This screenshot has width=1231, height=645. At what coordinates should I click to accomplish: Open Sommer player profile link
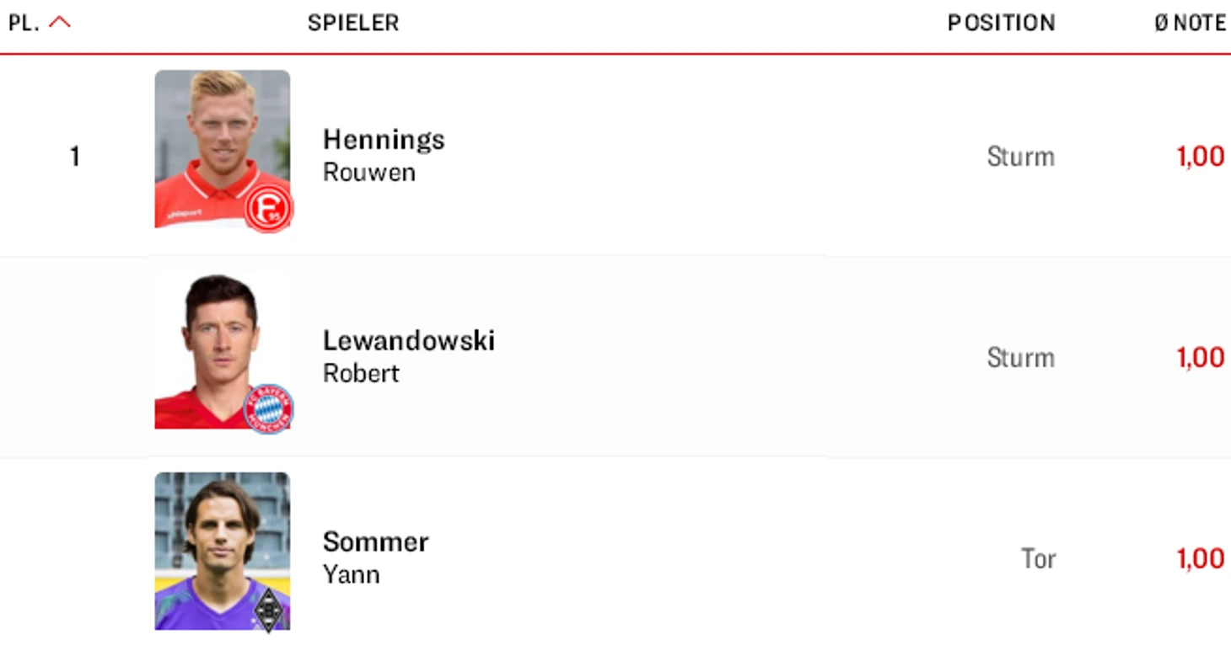click(376, 541)
